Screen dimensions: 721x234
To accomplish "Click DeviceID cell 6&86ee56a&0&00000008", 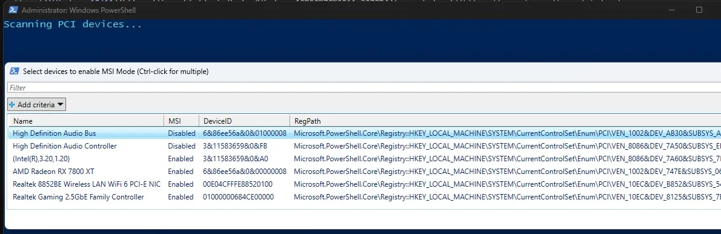I will [245, 172].
